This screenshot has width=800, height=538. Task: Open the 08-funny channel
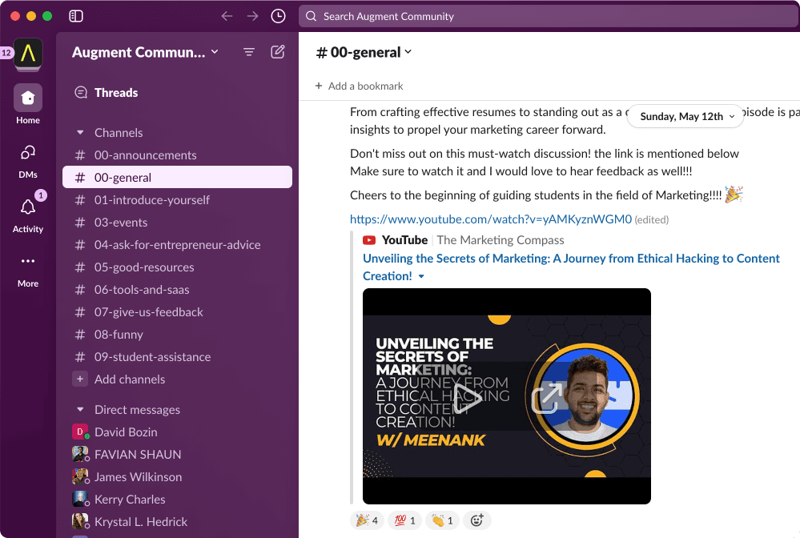pyautogui.click(x=177, y=335)
